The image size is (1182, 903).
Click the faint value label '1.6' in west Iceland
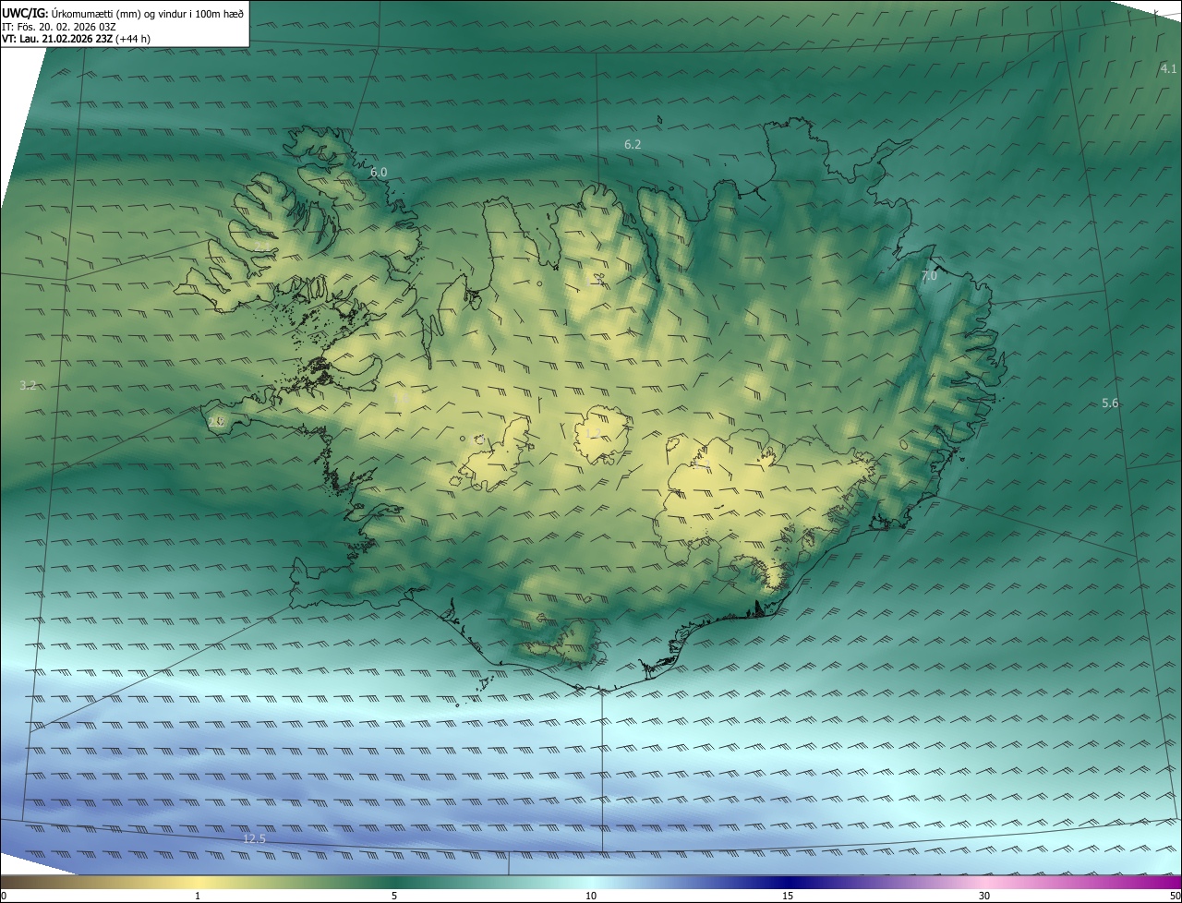click(x=401, y=399)
